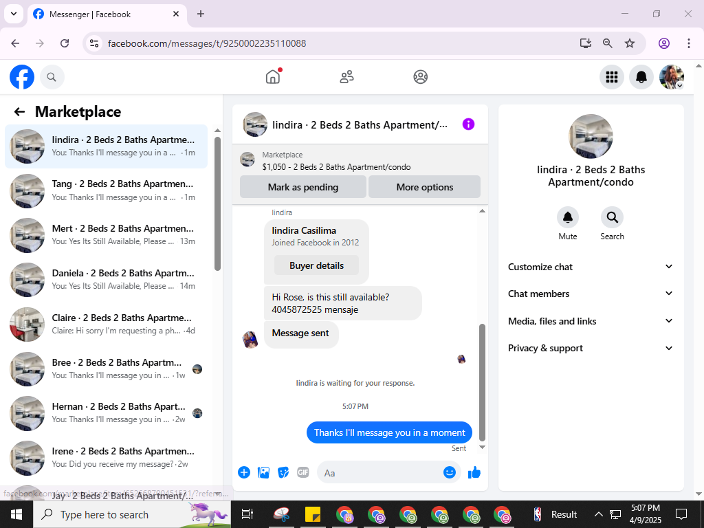The image size is (704, 528).
Task: Click the address bar URL
Action: coord(206,43)
